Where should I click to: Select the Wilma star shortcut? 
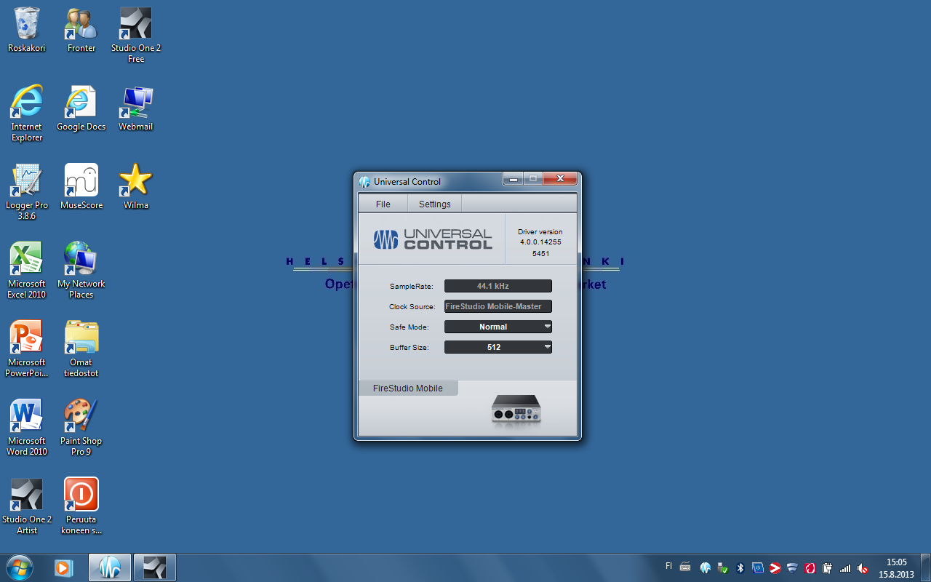coord(136,187)
